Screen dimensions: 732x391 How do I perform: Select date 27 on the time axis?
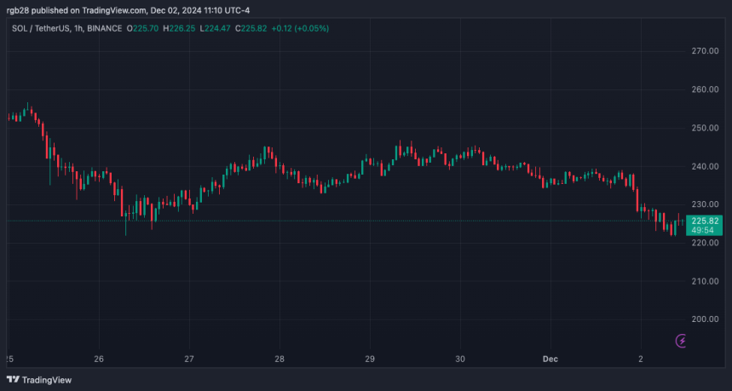[x=189, y=359]
